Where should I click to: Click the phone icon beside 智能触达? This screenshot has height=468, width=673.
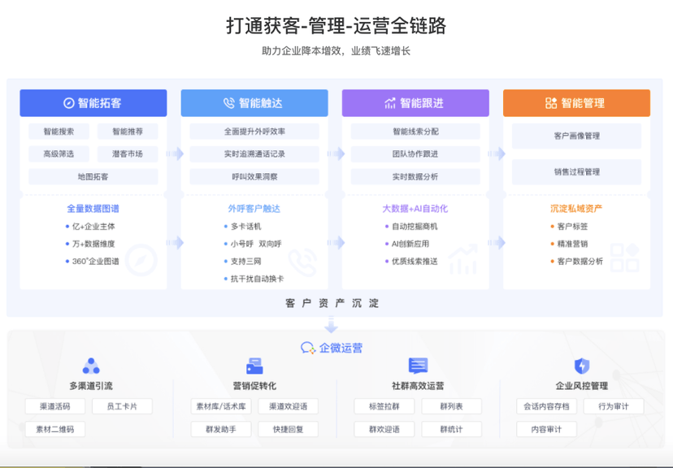(229, 103)
